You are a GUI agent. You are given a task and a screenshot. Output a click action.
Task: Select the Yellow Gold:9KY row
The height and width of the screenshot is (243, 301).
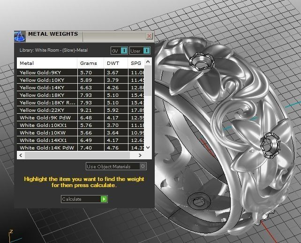point(81,72)
